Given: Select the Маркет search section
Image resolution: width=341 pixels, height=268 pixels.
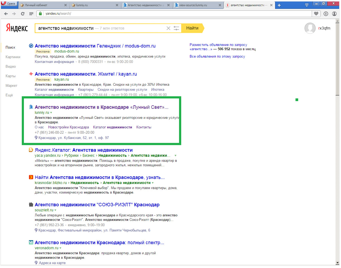Looking at the screenshot, I should pyautogui.click(x=11, y=86).
